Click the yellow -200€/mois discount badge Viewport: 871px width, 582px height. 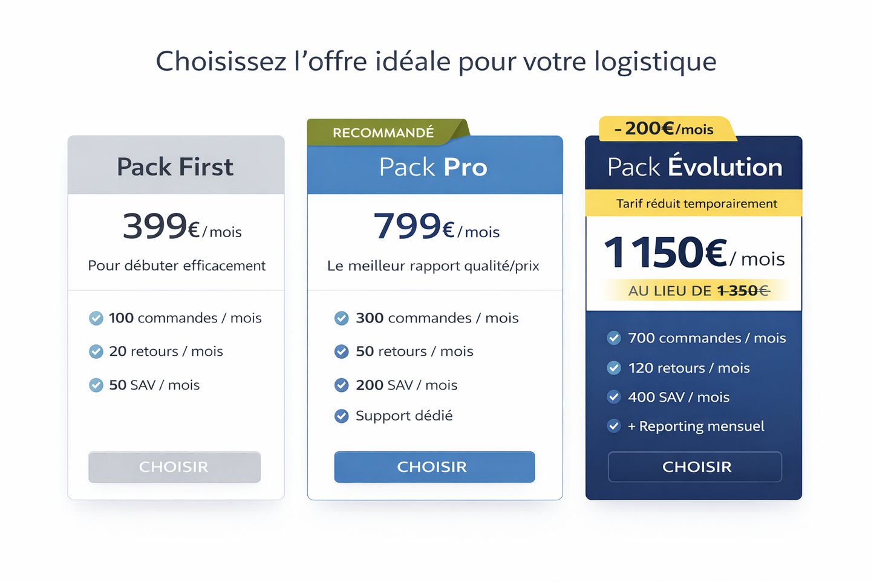(x=667, y=129)
